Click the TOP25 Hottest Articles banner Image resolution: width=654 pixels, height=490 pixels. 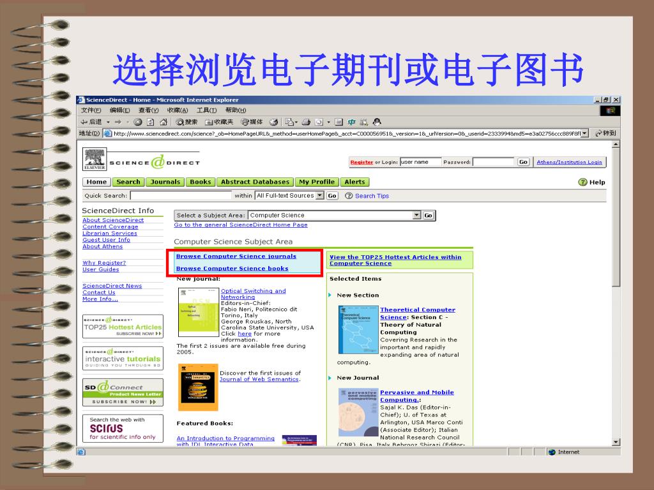click(123, 327)
